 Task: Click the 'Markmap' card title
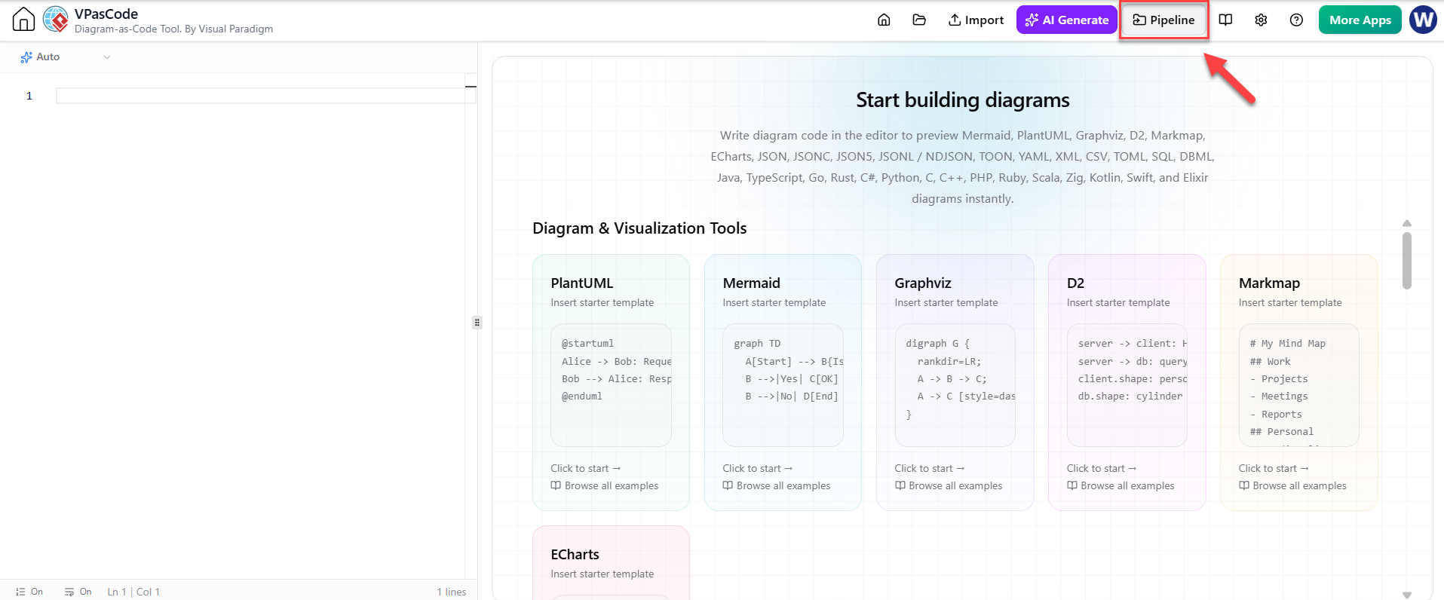click(x=1269, y=283)
